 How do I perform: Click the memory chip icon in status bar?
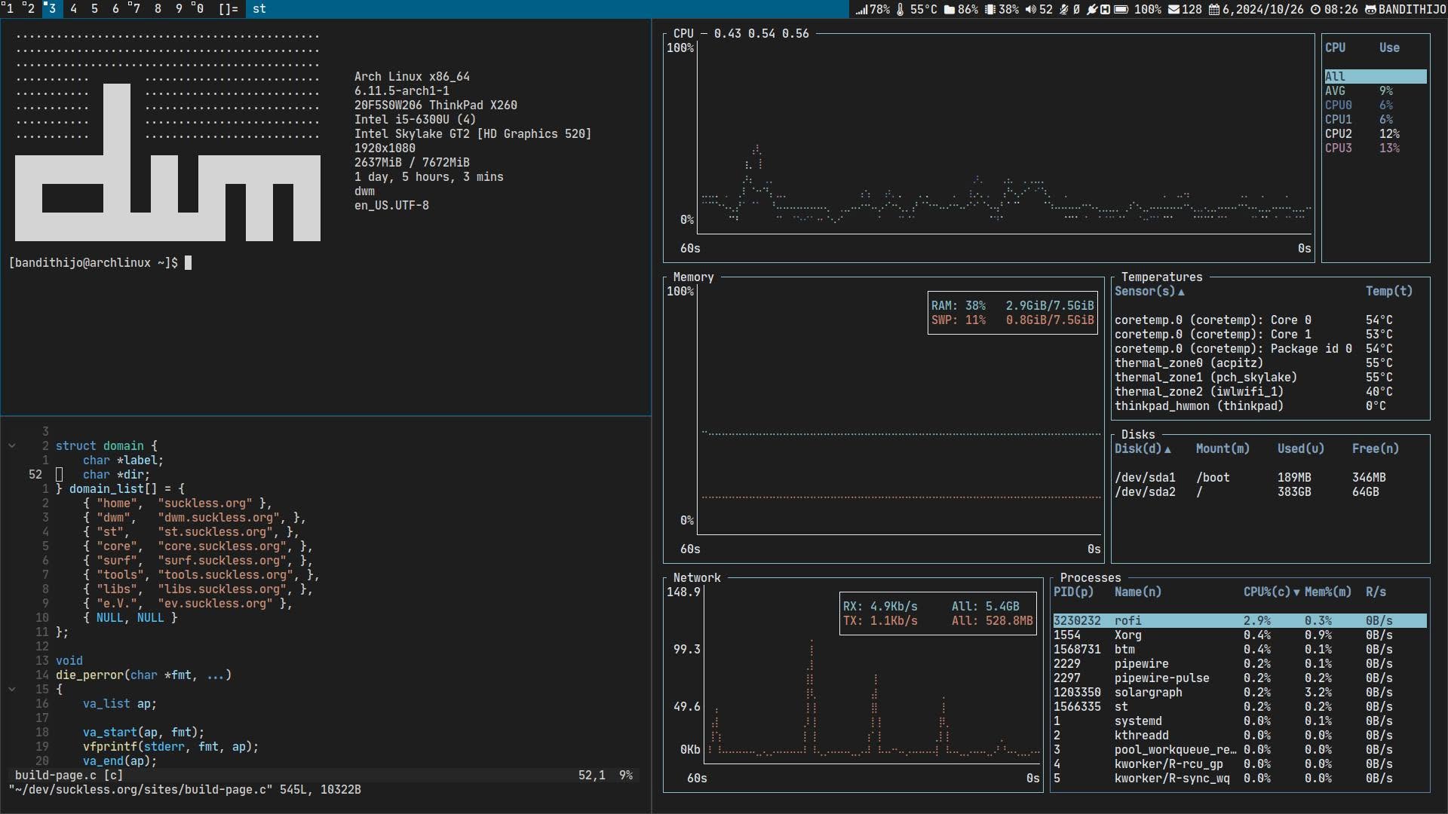click(x=990, y=10)
